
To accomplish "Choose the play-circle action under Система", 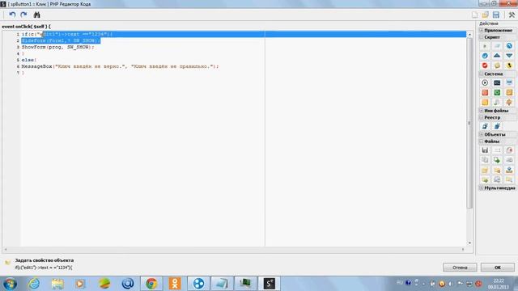I will (x=485, y=82).
